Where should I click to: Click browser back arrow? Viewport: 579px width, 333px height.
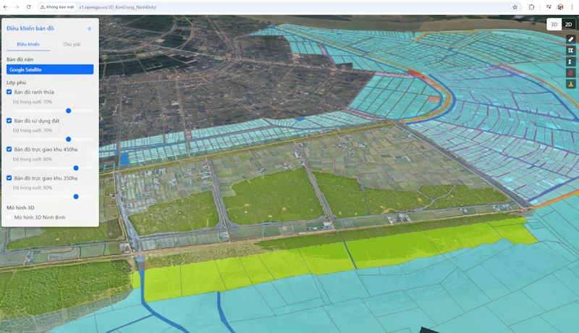click(6, 7)
